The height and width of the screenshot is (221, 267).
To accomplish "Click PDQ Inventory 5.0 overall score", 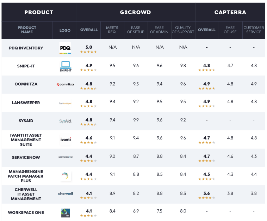I will tap(89, 47).
